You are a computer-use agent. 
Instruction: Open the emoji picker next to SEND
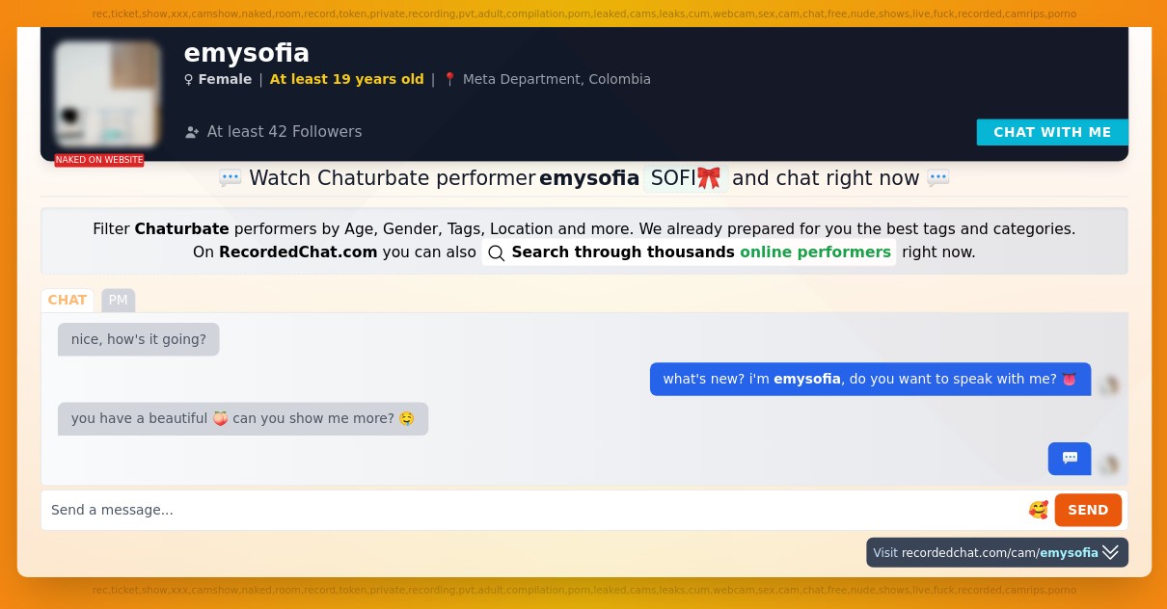pos(1038,510)
